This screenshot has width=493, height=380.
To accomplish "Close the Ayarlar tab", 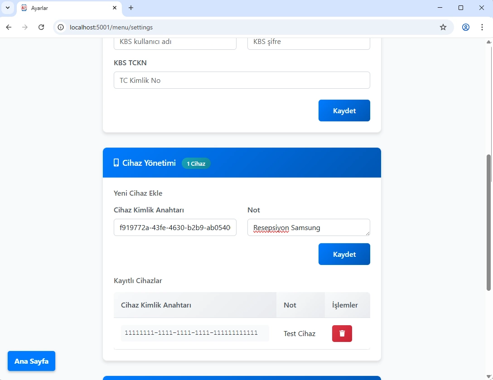I will pyautogui.click(x=115, y=8).
